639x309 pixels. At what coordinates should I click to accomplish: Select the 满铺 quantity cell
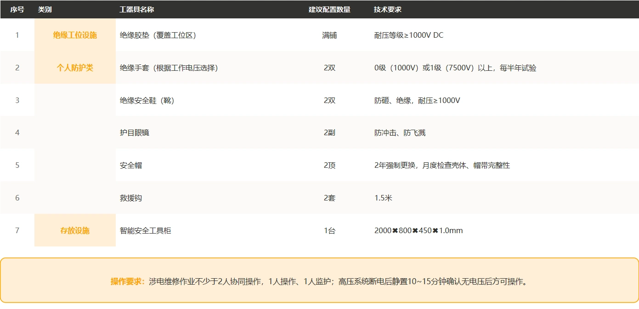(x=329, y=35)
